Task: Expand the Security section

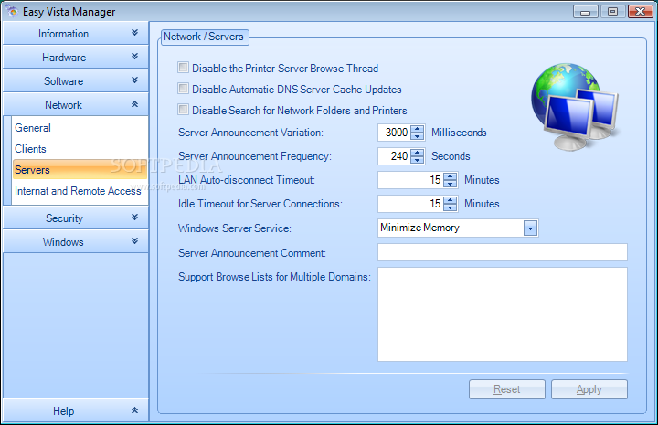Action: click(76, 218)
